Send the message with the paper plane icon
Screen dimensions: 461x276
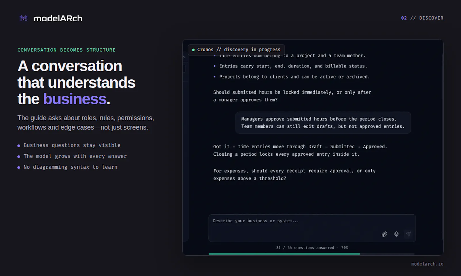click(x=408, y=234)
